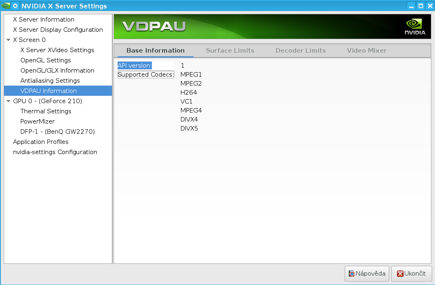The height and width of the screenshot is (285, 435).
Task: Select GPU 0 - (GeForce 210) entry
Action: [x=47, y=101]
